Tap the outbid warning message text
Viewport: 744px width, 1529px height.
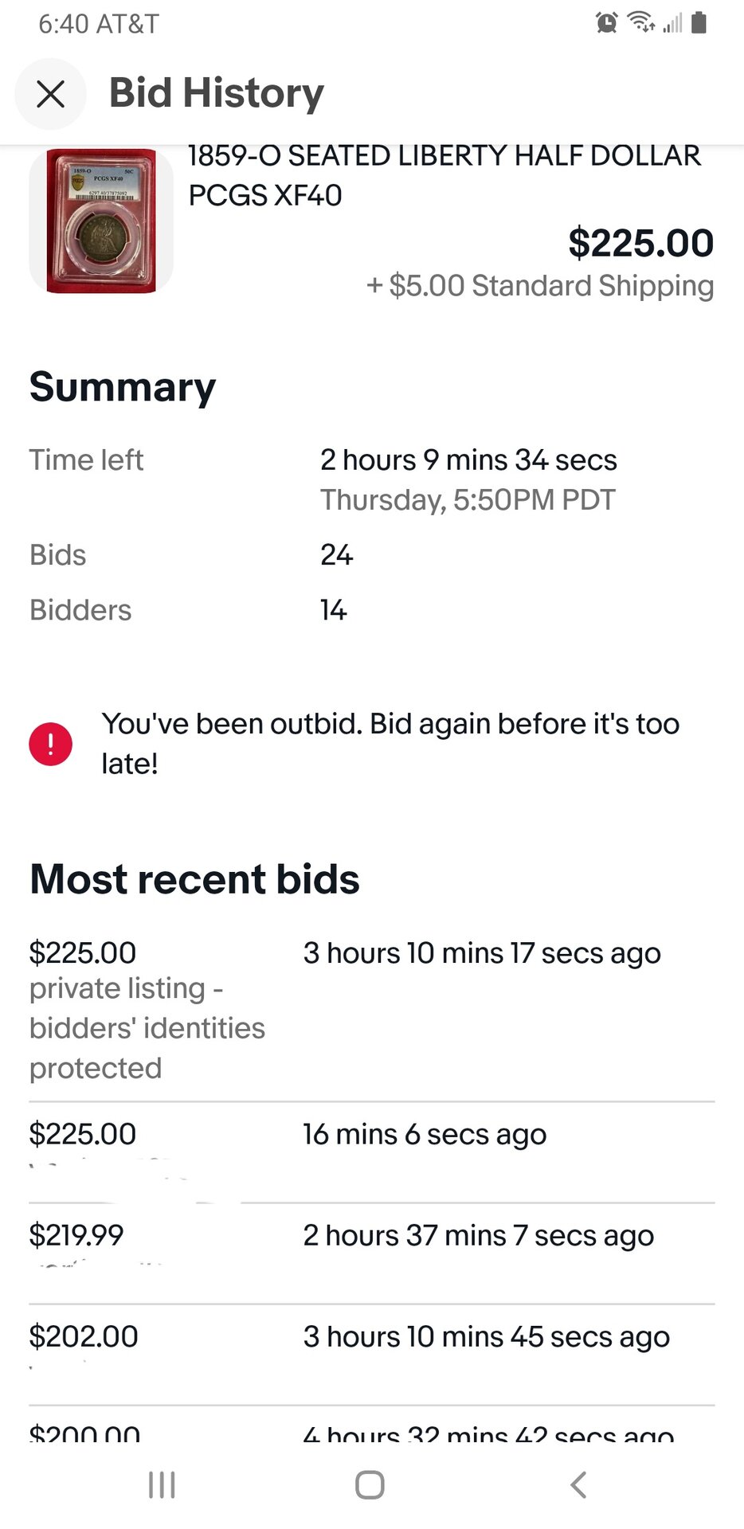(390, 743)
